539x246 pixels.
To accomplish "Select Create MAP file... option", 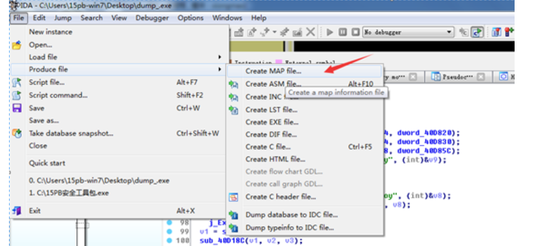I will [304, 71].
